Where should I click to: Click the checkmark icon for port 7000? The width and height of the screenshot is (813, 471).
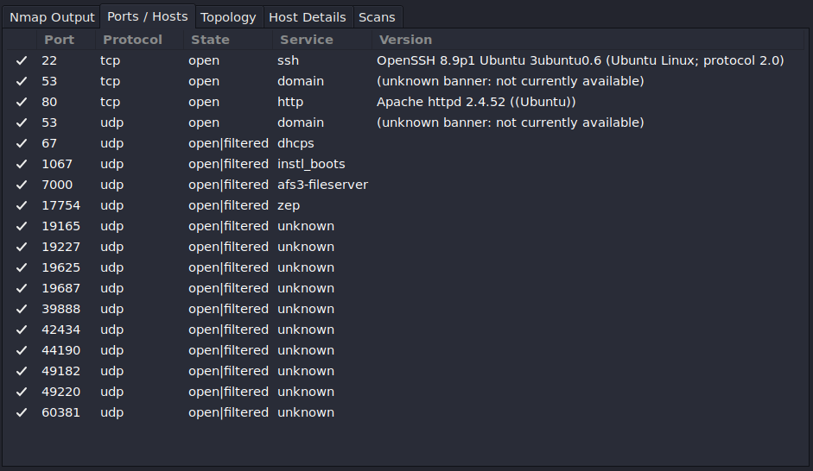(x=22, y=185)
